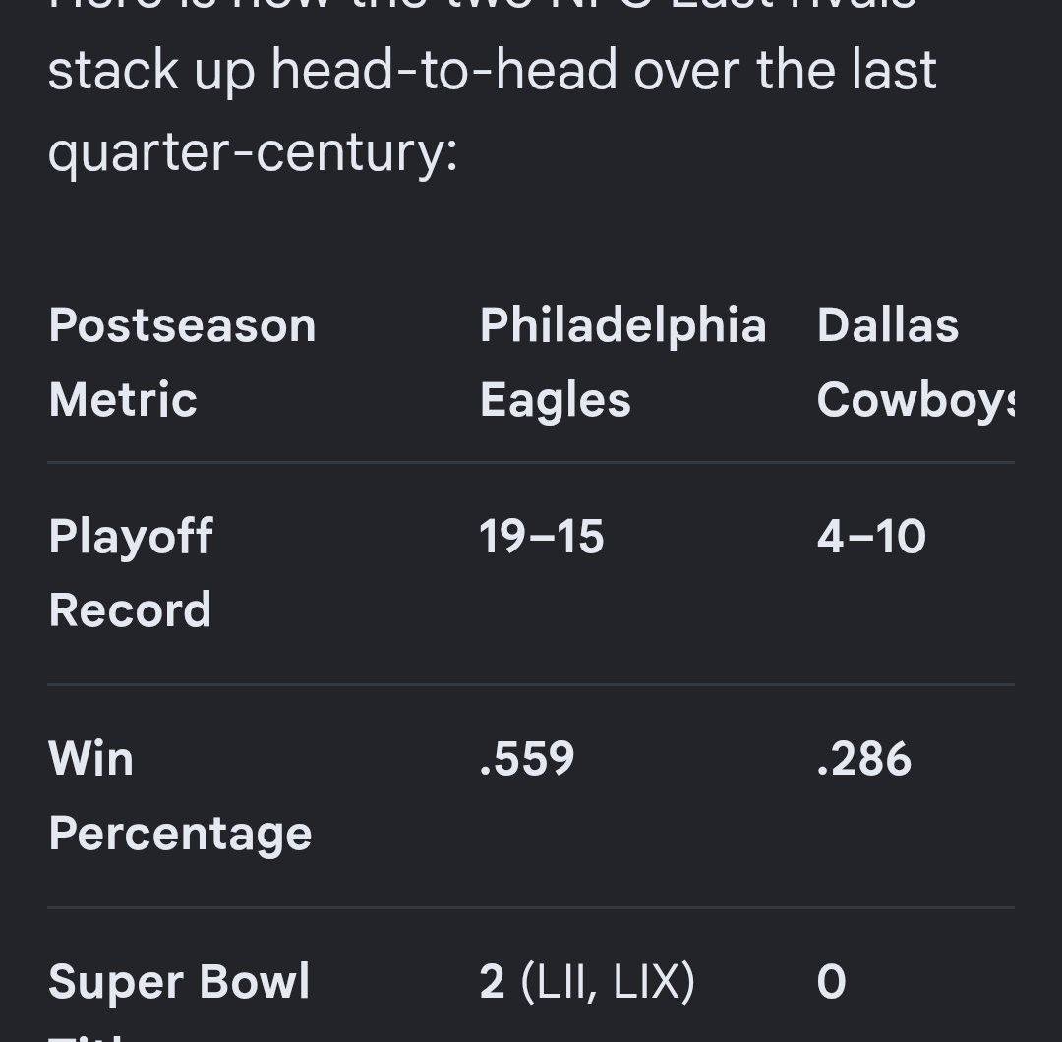Select the Philadelphia Eagles column header
The height and width of the screenshot is (1042, 1062).
pos(623,362)
